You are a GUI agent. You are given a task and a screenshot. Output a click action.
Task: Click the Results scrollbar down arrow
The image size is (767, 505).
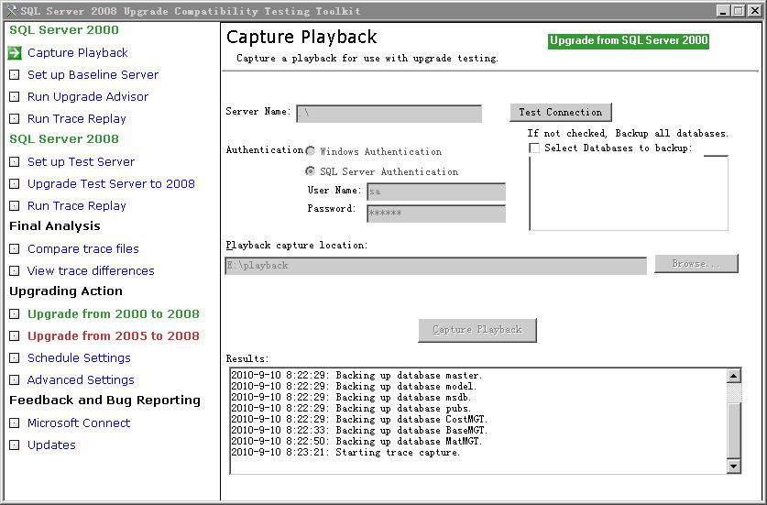coord(733,467)
